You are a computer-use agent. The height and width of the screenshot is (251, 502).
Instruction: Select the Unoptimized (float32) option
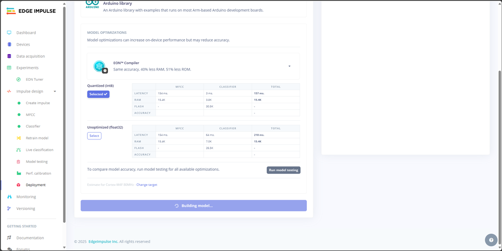pyautogui.click(x=94, y=136)
